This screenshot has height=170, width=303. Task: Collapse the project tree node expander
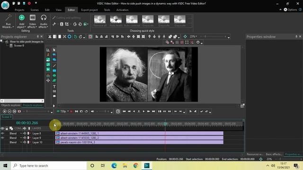click(1, 41)
